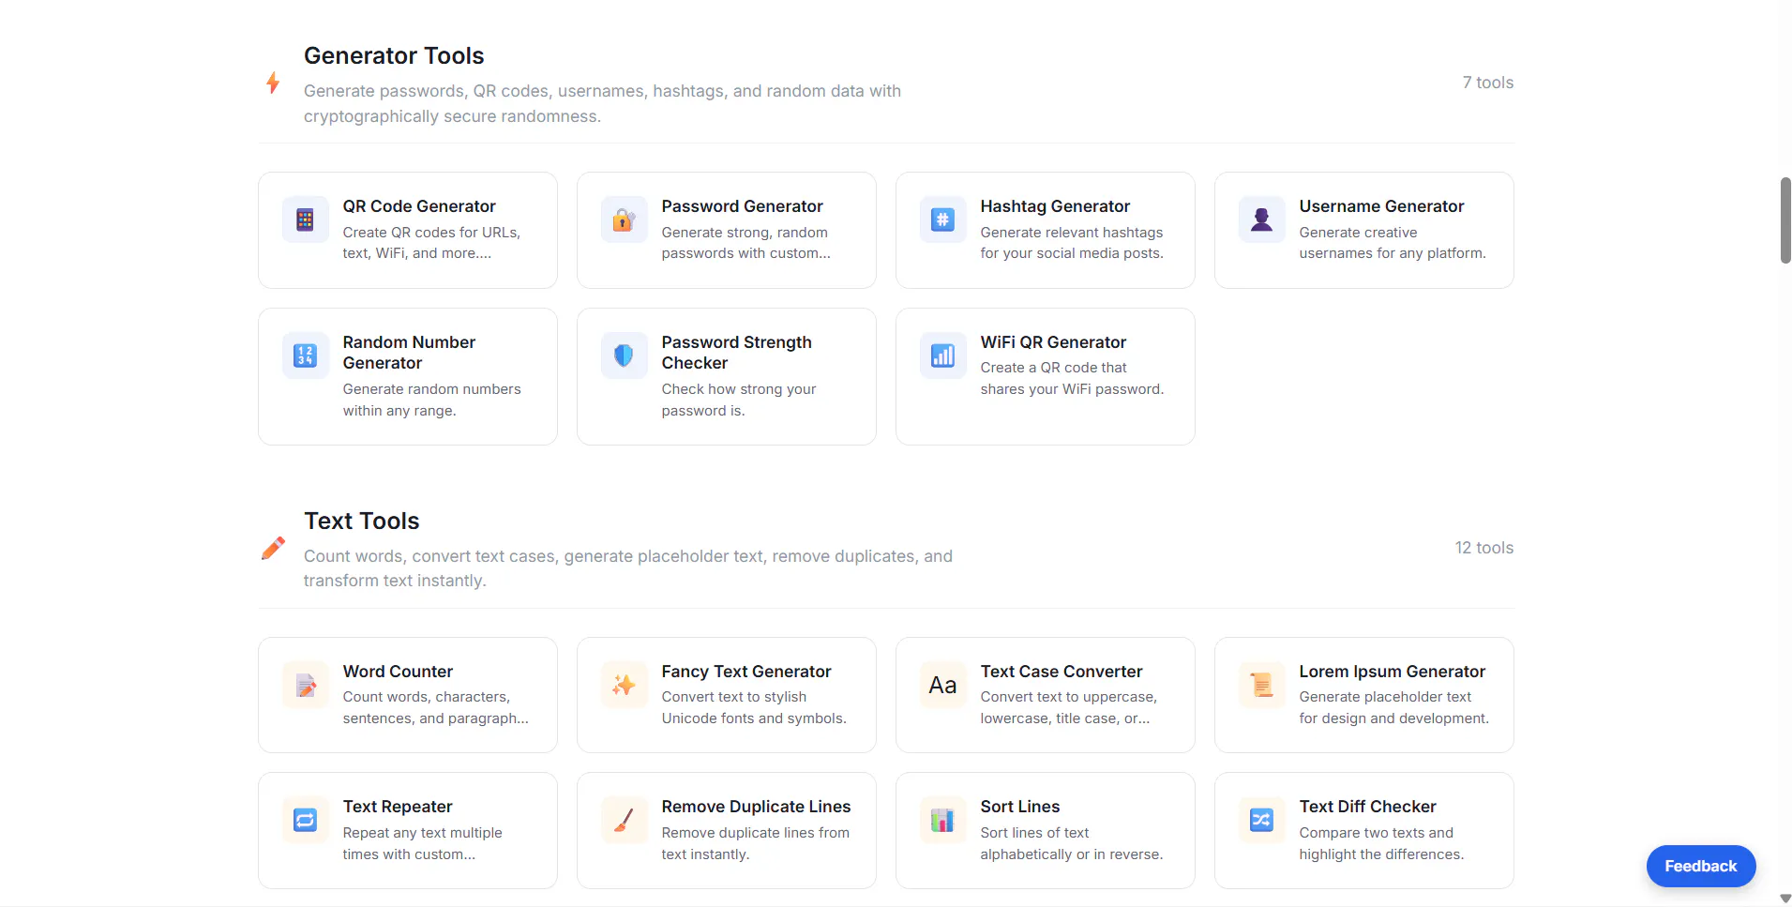The width and height of the screenshot is (1792, 907).
Task: Click the WiFi QR Generator signal-bars icon
Action: tap(942, 355)
